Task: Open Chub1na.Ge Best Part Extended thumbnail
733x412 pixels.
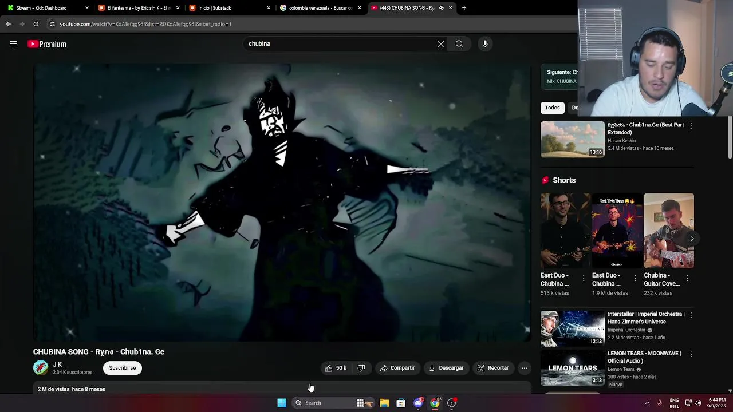Action: 573,139
